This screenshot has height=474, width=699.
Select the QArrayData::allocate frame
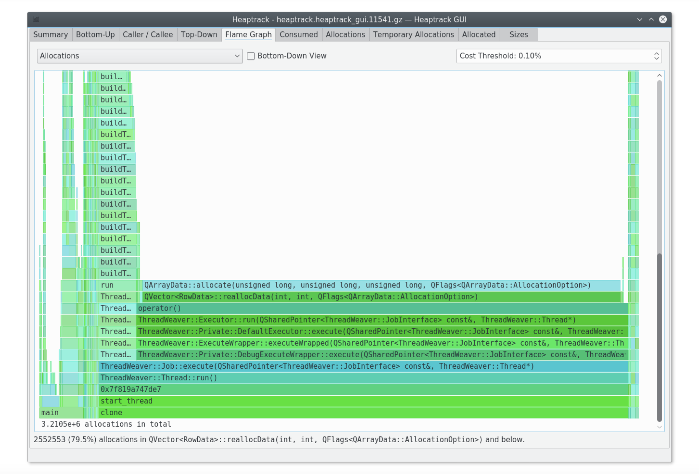pos(382,285)
